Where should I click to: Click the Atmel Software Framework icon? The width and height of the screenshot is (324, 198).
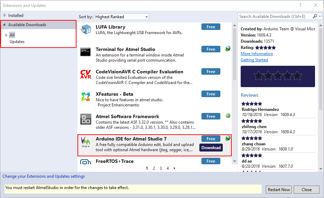pos(86,119)
